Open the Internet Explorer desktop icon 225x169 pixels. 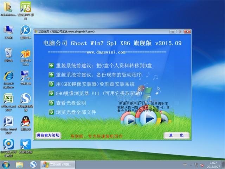pos(8,80)
